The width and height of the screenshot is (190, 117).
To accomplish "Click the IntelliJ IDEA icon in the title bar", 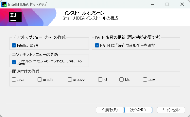I will [x=4, y=4].
